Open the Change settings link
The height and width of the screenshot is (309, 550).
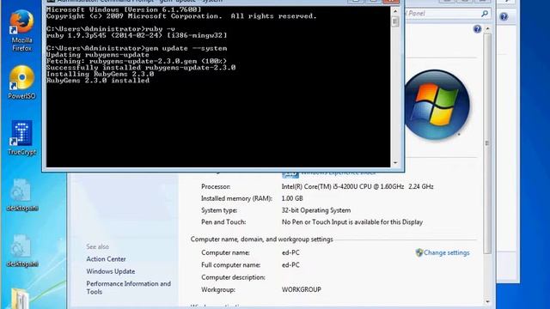(x=446, y=252)
